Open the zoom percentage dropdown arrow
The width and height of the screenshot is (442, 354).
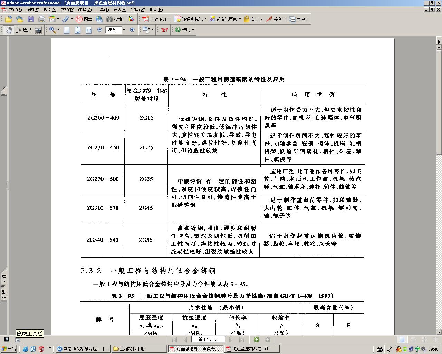click(x=124, y=30)
